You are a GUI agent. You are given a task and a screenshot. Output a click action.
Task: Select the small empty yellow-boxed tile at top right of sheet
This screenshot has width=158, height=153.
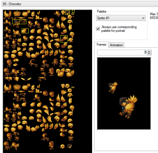73,11
